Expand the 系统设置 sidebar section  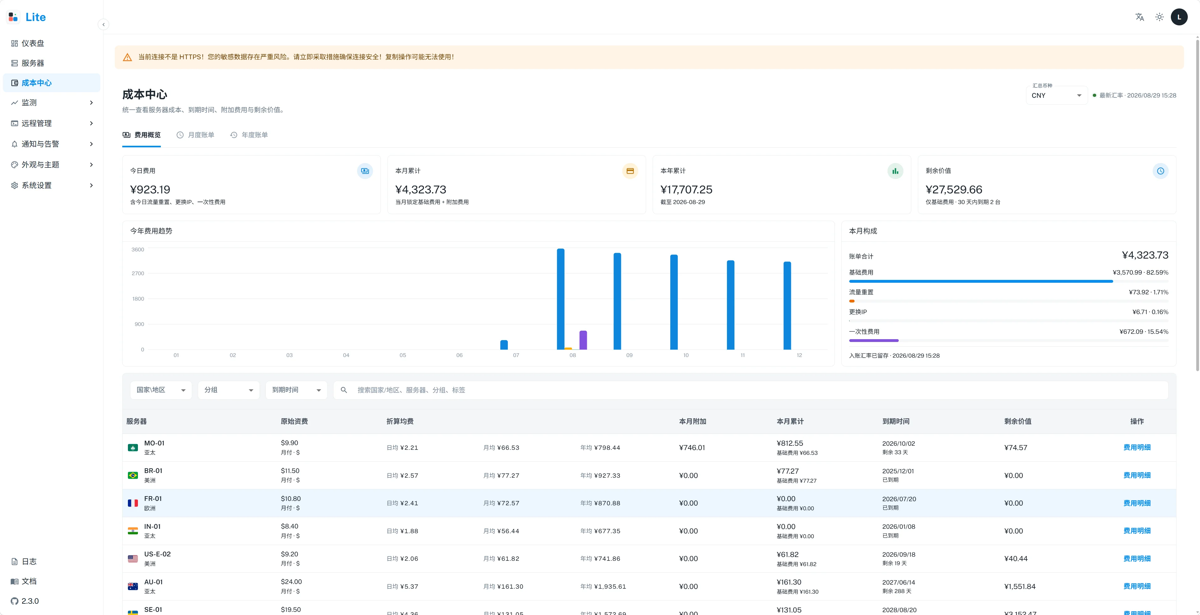51,186
